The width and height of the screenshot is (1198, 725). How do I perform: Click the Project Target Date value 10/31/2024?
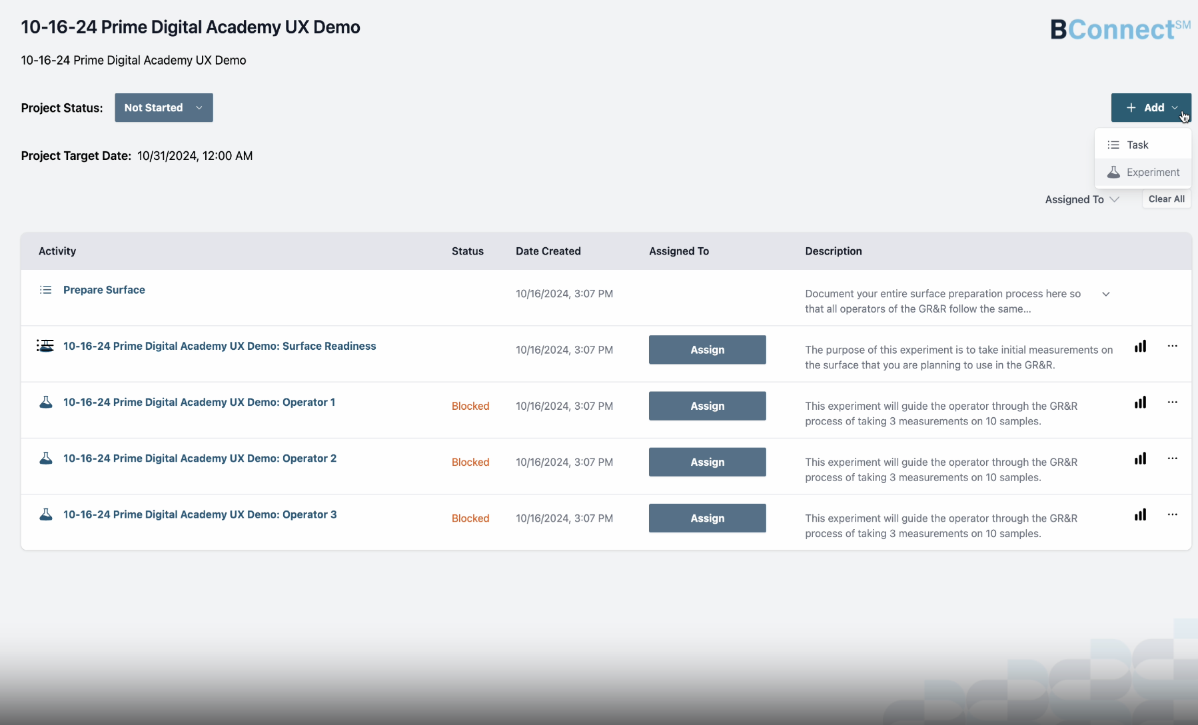coord(195,156)
